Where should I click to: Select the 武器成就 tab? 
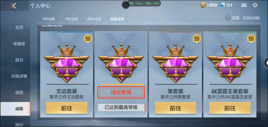(x=117, y=19)
